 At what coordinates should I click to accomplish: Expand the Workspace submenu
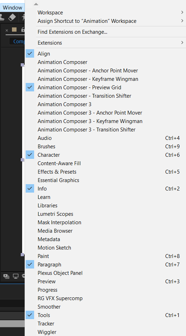tap(105, 13)
